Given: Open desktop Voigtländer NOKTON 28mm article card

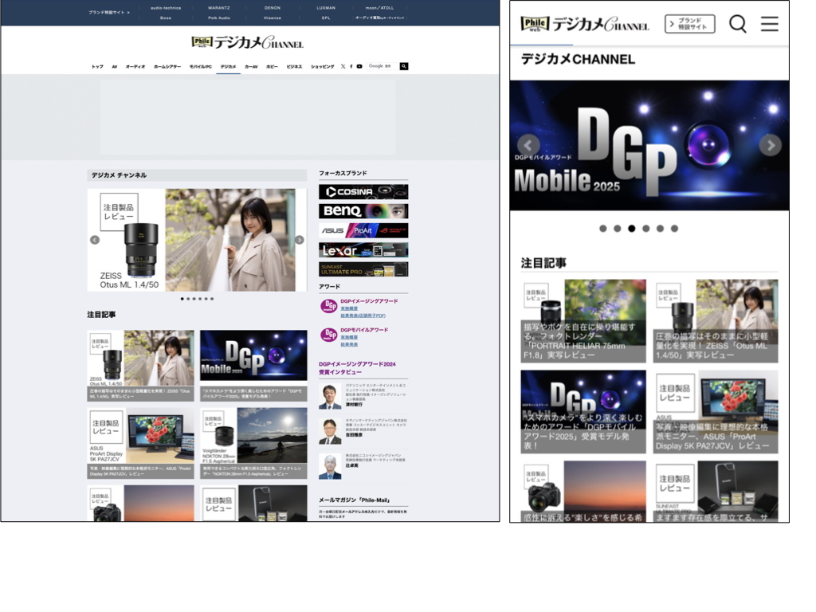Looking at the screenshot, I should 253,443.
